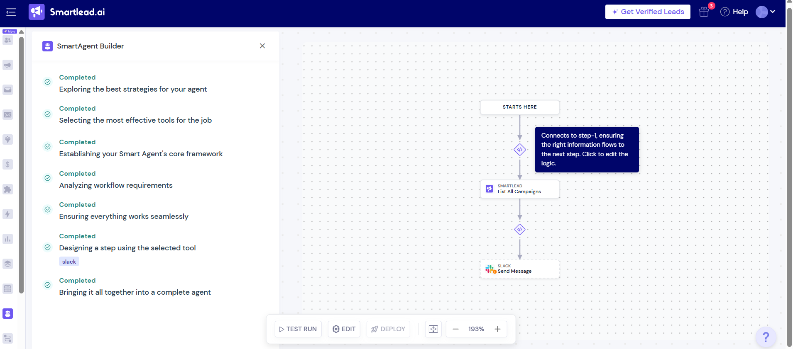Click the New badge in the sidebar
The image size is (793, 349).
point(10,32)
